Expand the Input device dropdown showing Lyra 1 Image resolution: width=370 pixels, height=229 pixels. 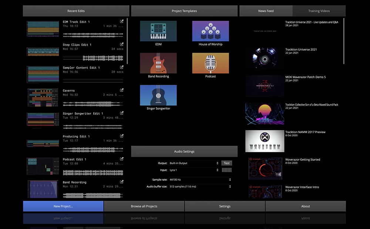tap(194, 170)
